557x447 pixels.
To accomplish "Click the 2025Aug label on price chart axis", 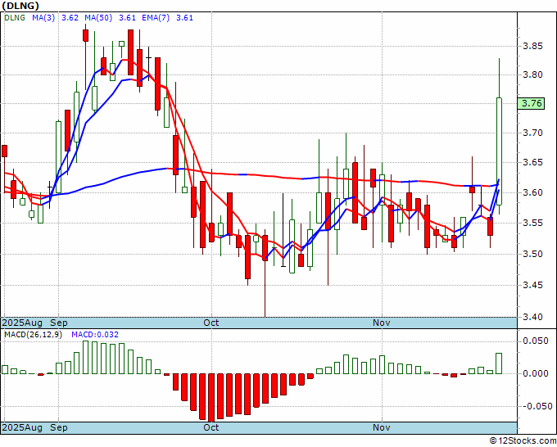I will [22, 323].
